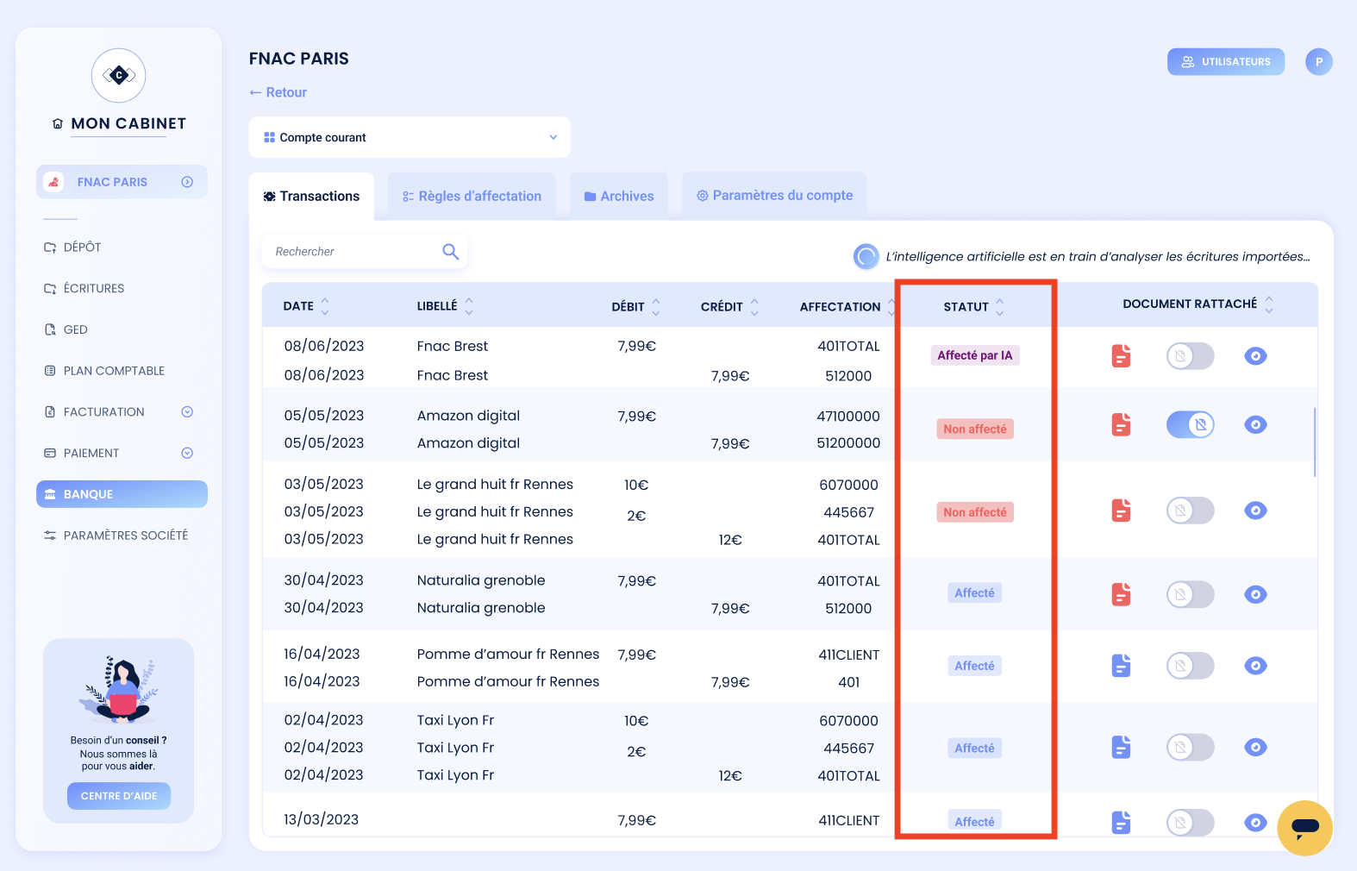Open the Archives tab
1357x871 pixels.
(x=619, y=197)
